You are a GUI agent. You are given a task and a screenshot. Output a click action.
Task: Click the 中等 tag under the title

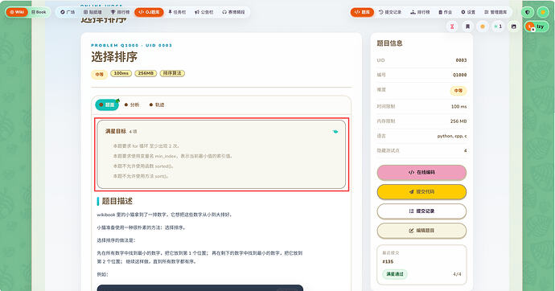click(100, 74)
